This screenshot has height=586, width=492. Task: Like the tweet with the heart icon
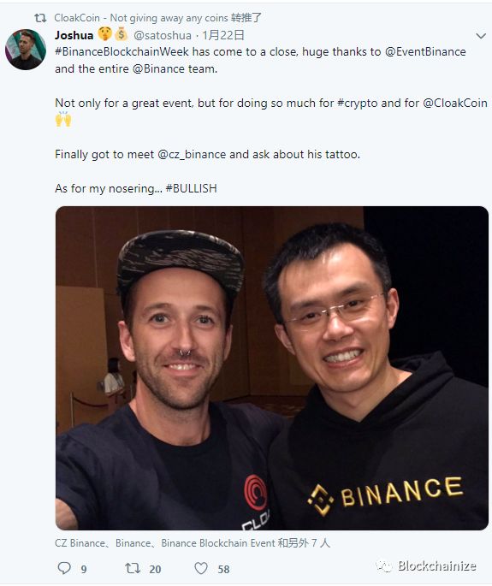click(x=201, y=568)
